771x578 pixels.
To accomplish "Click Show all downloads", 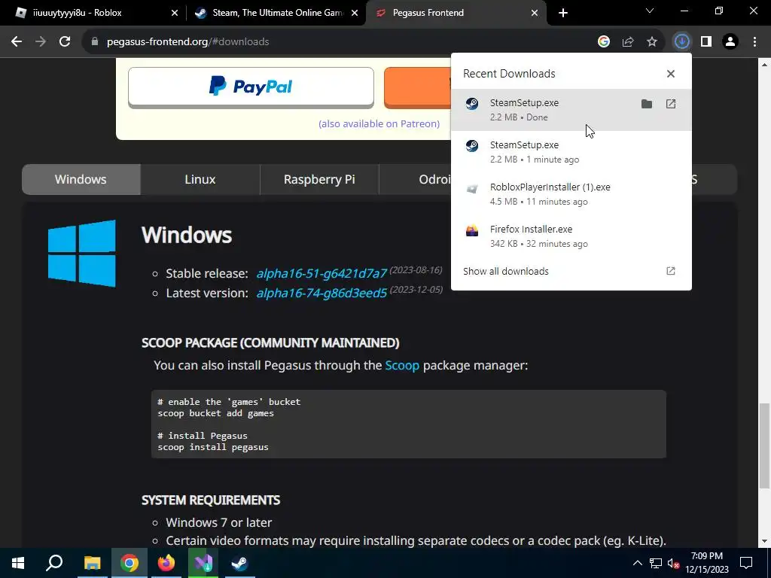I will (x=505, y=271).
